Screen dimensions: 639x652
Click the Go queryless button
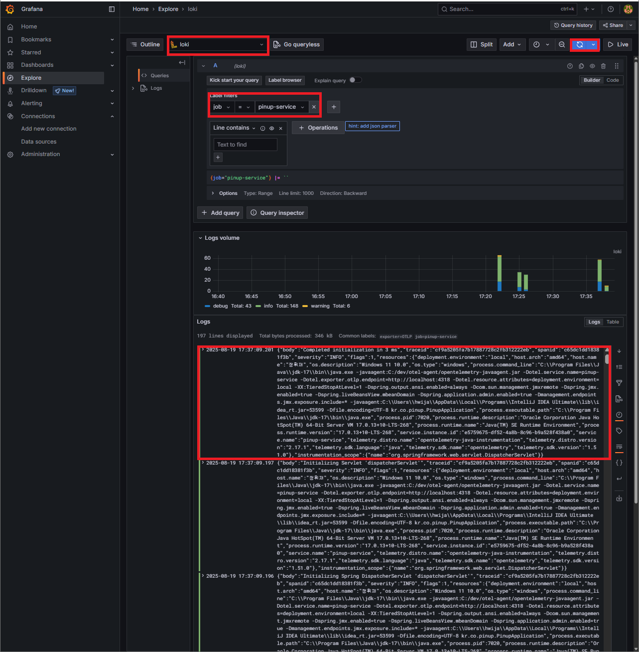[x=297, y=44]
